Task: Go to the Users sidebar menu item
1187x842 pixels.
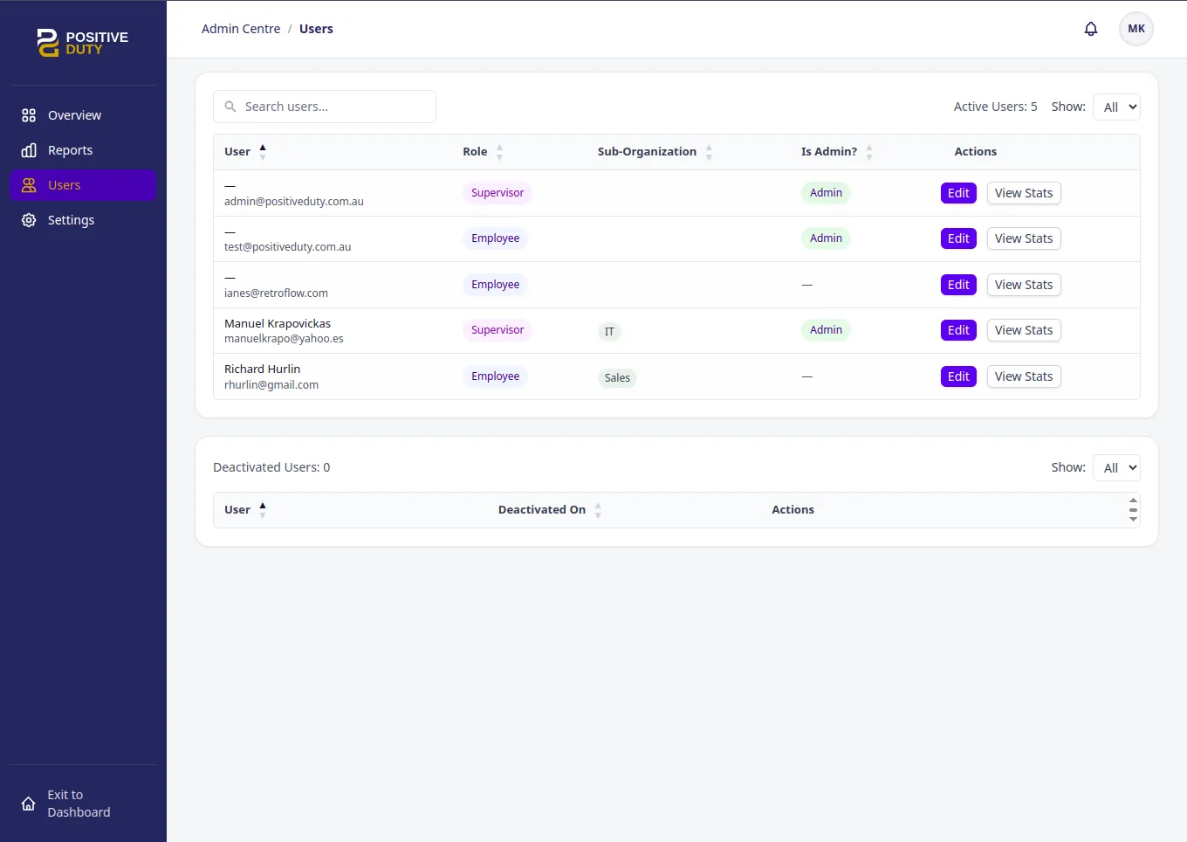Action: pos(83,185)
